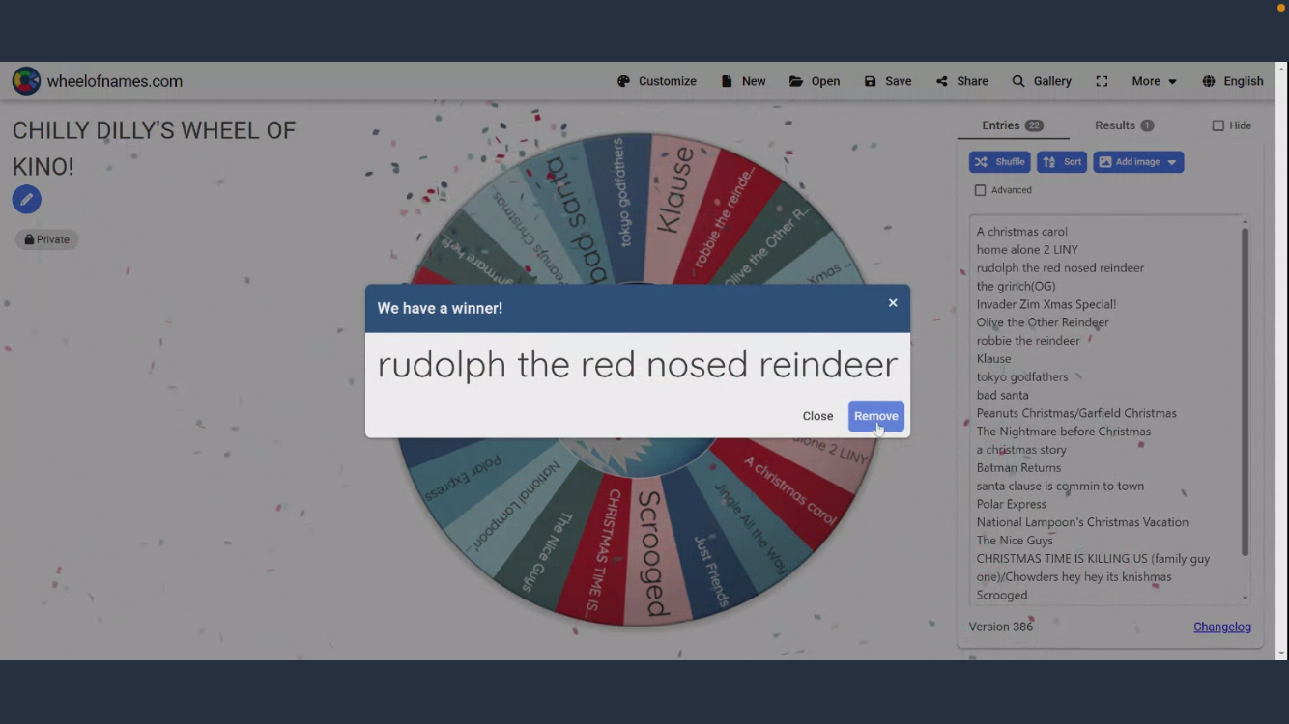Click the 'A christmas carol' entry text
Viewport: 1289px width, 724px height.
[x=1021, y=232]
